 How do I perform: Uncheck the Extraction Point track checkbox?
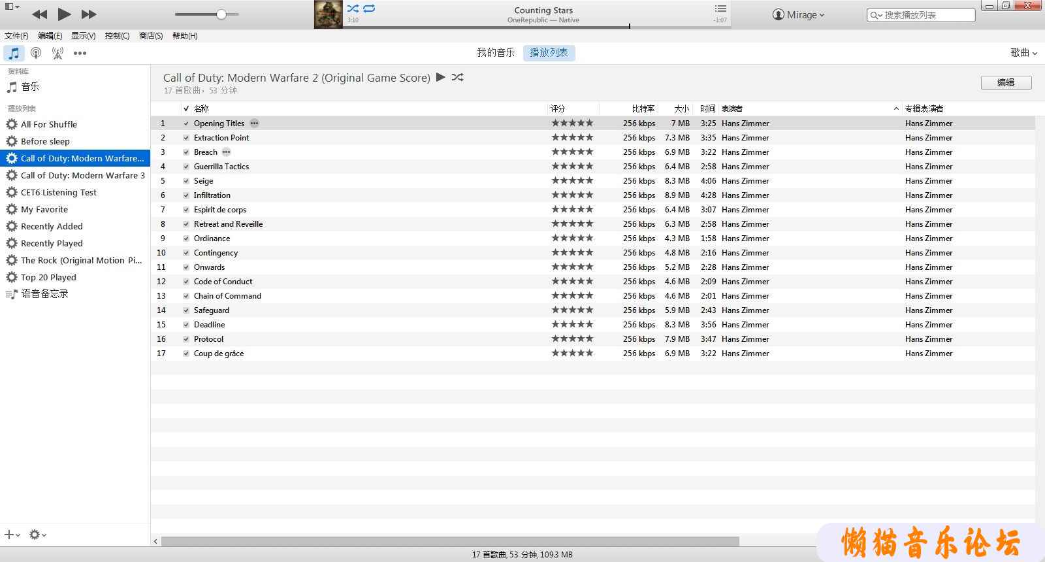(x=186, y=138)
